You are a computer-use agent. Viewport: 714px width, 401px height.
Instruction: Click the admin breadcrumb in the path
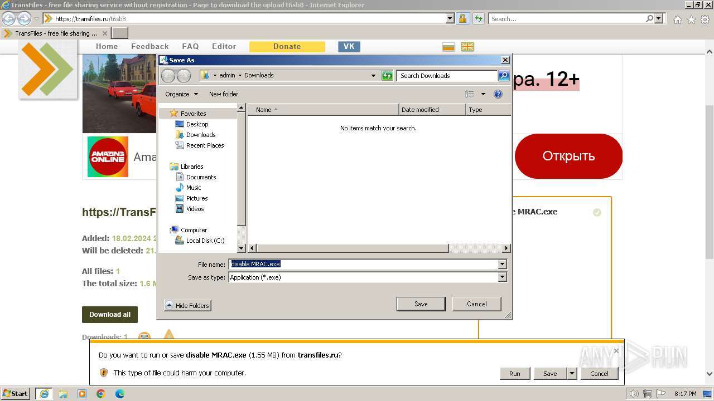[x=227, y=75]
